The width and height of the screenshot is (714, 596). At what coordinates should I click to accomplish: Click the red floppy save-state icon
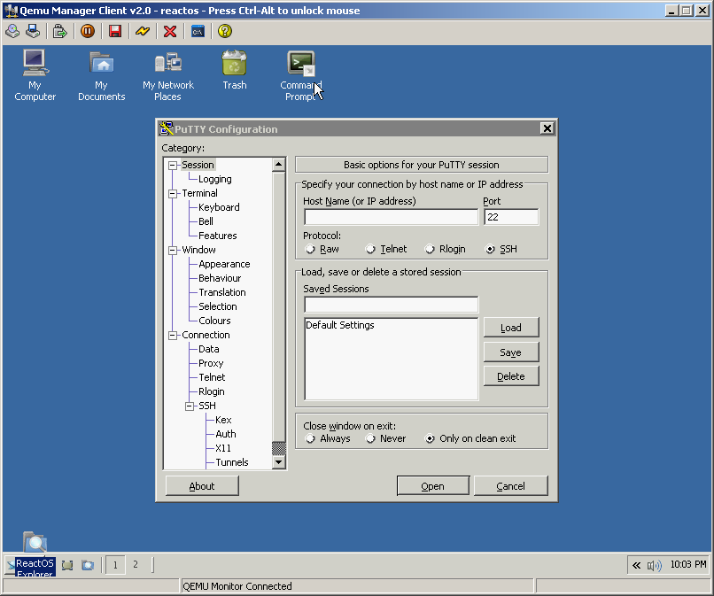[x=115, y=31]
